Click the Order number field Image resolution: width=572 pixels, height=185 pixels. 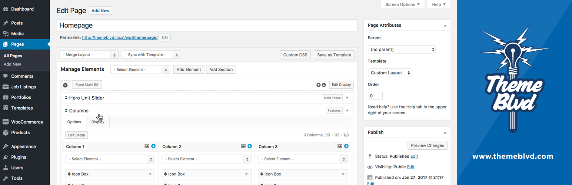pos(375,96)
